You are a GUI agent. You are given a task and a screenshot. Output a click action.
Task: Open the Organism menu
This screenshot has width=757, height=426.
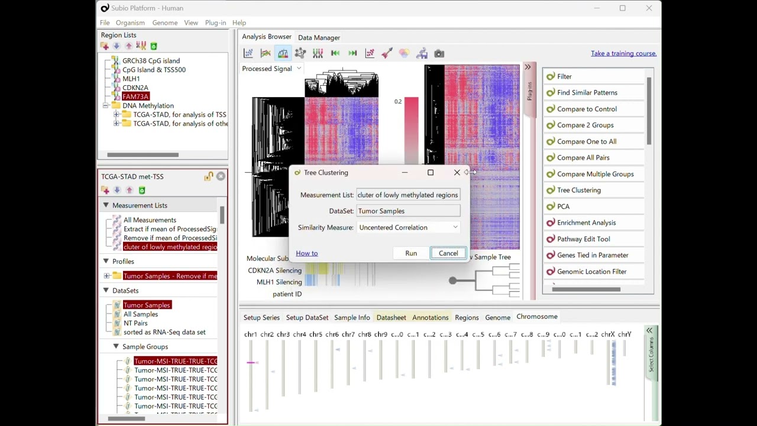(x=130, y=22)
